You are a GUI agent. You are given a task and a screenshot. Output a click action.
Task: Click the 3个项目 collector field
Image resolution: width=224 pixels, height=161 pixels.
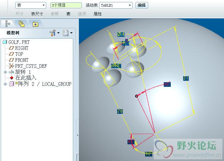[66, 5]
